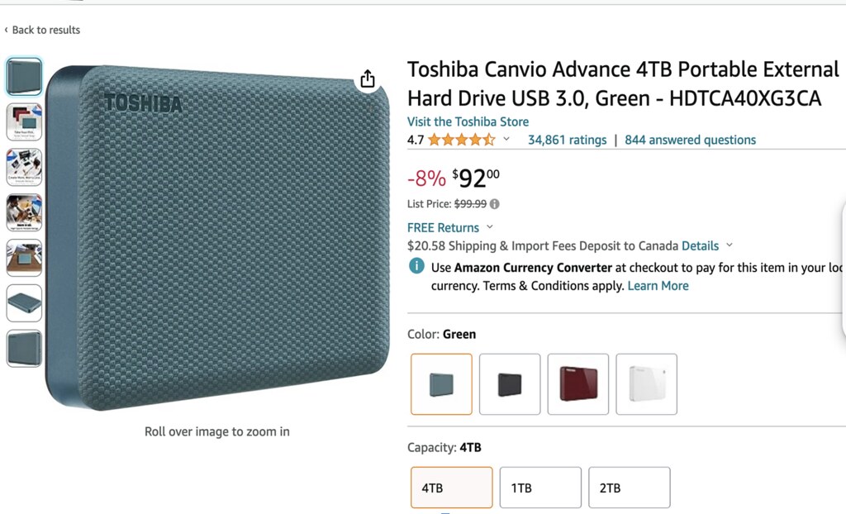Select the black color swatch
This screenshot has height=514, width=846.
tap(510, 384)
